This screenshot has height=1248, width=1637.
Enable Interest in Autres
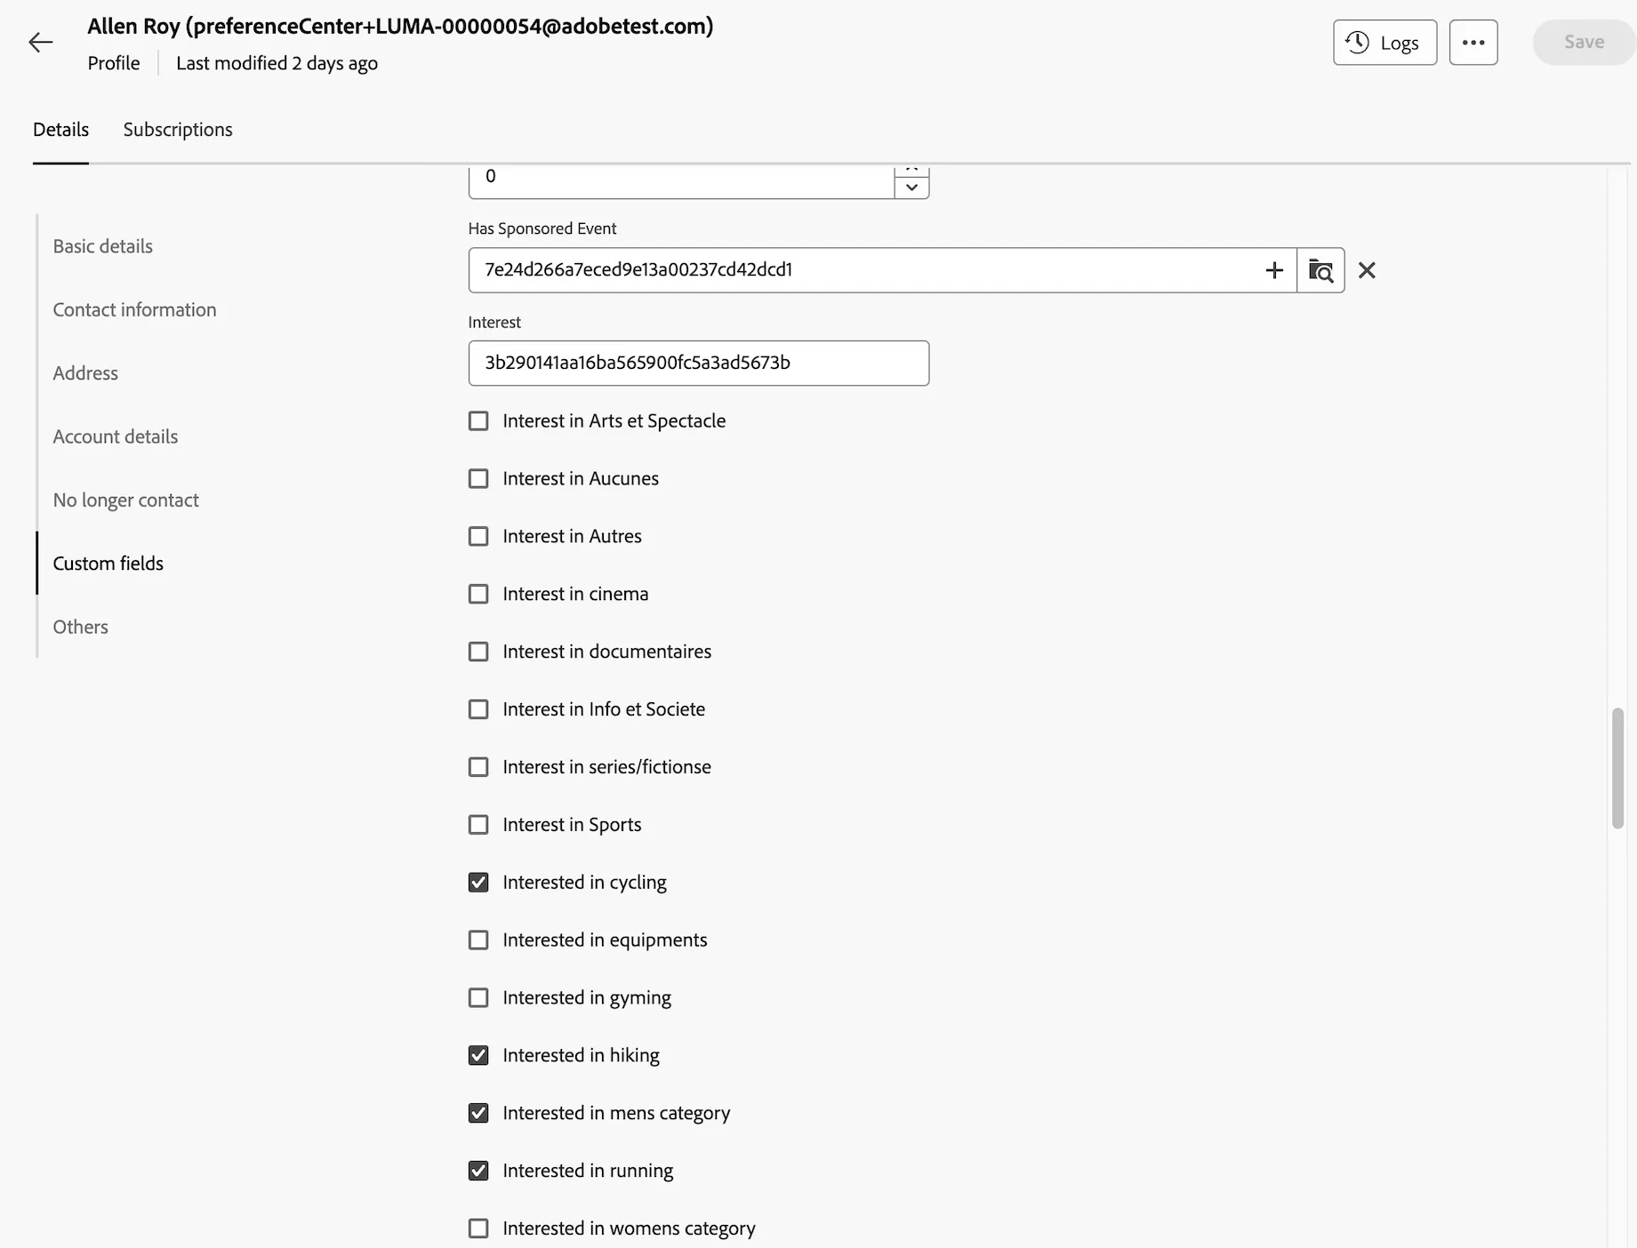pos(478,537)
